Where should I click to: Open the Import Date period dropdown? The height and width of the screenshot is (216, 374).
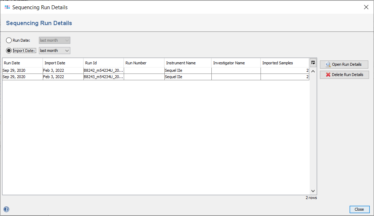54,51
